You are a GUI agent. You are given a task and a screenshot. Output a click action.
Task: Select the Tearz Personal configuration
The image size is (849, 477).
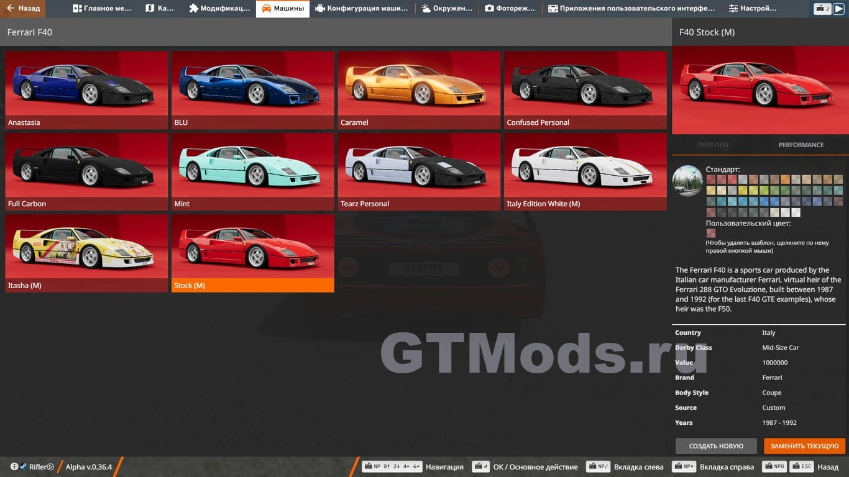(x=419, y=171)
